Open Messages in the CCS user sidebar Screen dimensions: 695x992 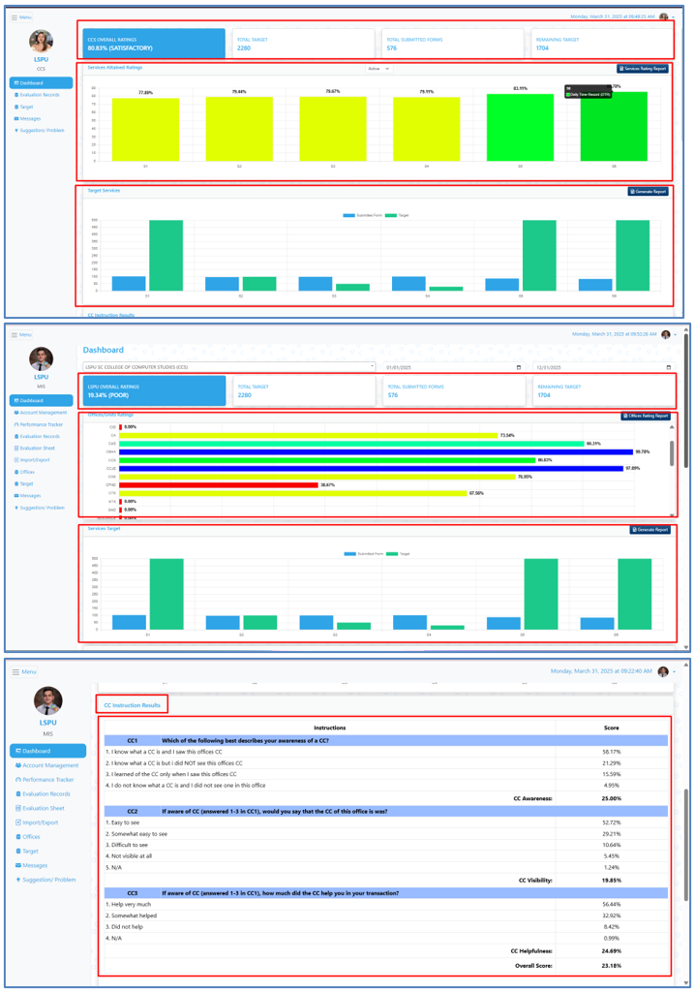29,118
